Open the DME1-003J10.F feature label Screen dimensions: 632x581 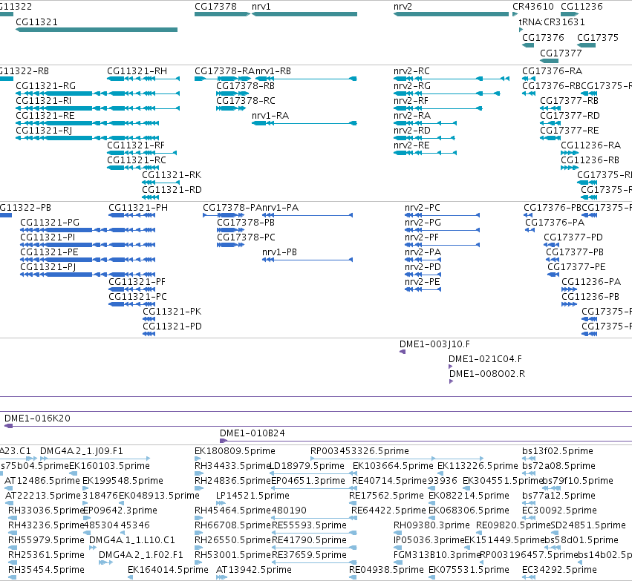click(434, 344)
